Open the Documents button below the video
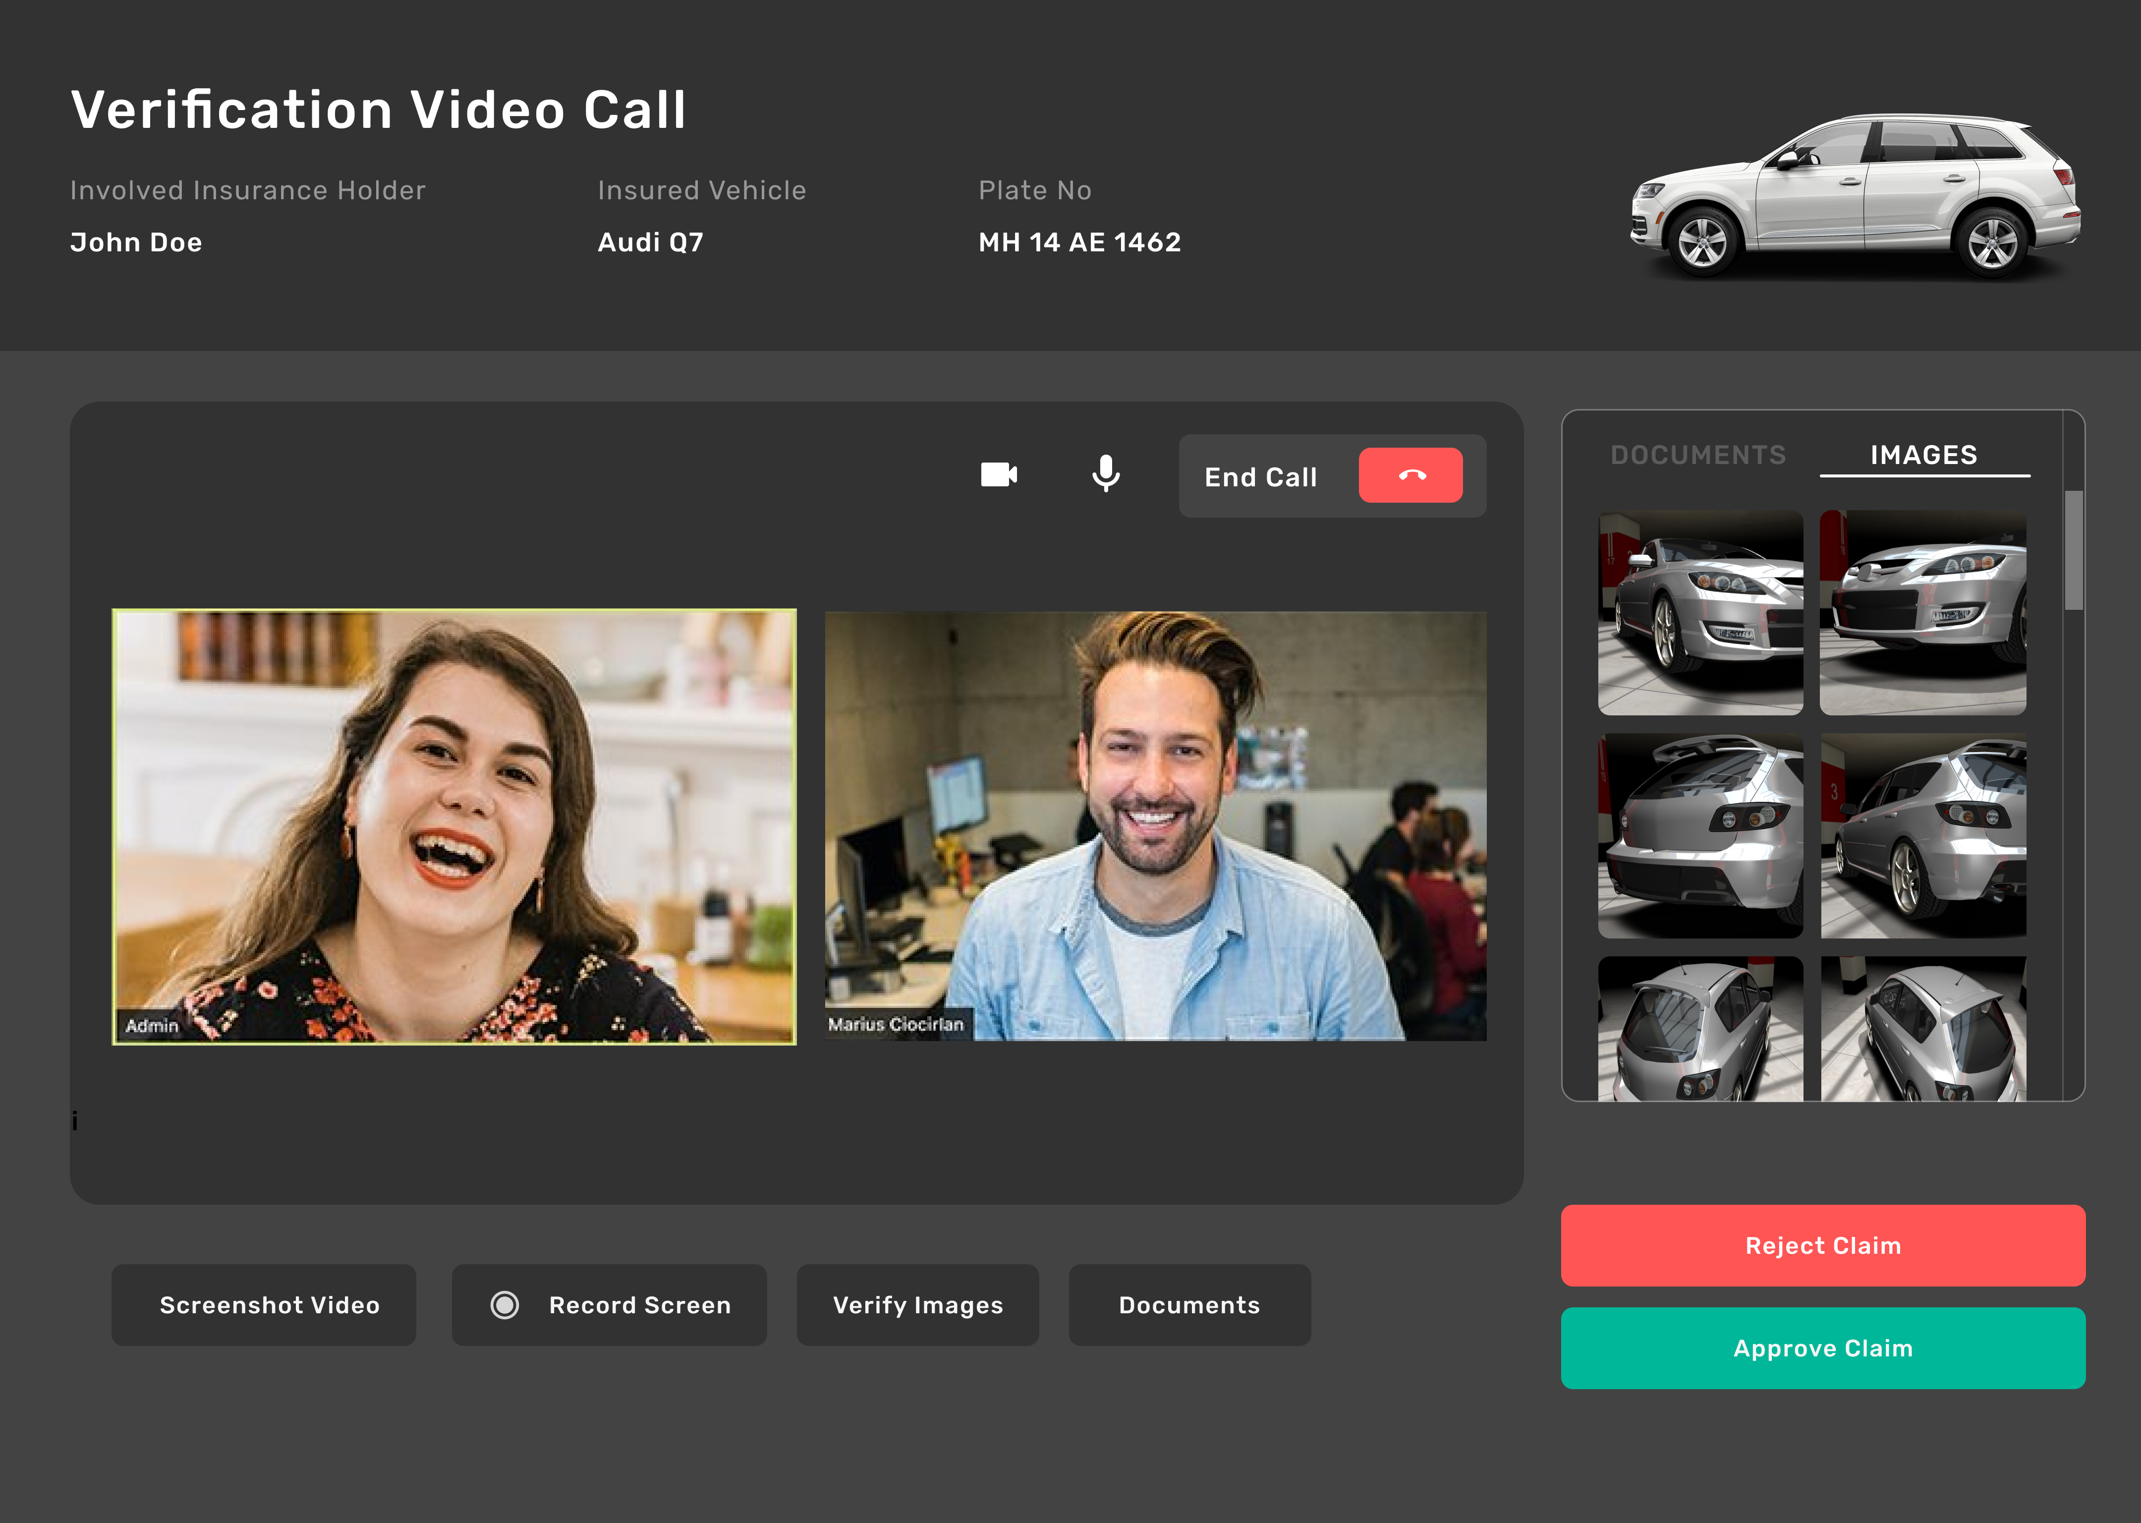2141x1523 pixels. pyautogui.click(x=1188, y=1304)
